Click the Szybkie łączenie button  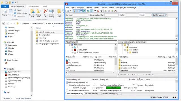[159, 15]
